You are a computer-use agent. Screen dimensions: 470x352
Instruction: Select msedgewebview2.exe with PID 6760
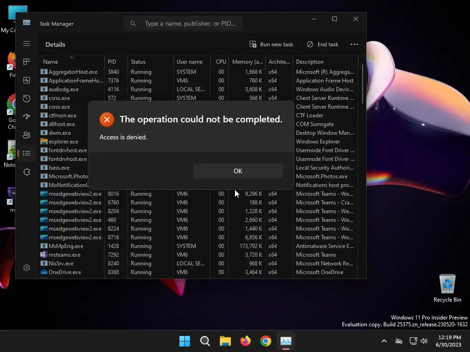(198, 202)
